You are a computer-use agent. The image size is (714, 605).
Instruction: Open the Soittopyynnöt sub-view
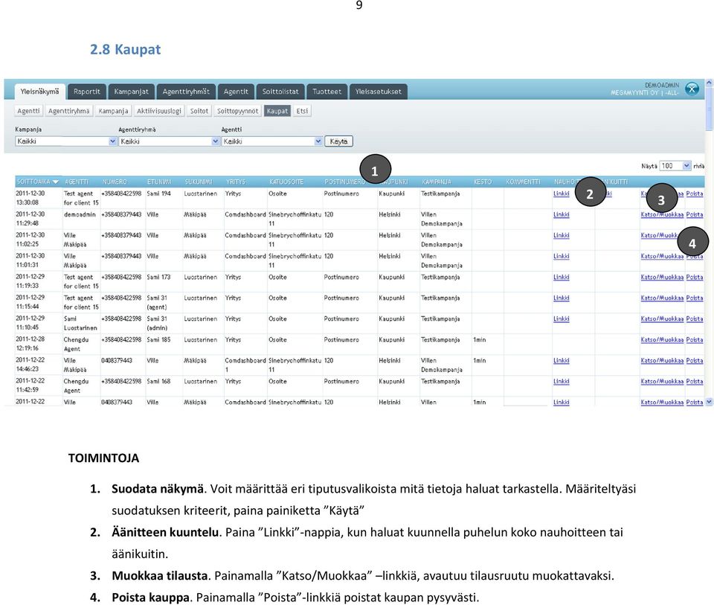[237, 111]
